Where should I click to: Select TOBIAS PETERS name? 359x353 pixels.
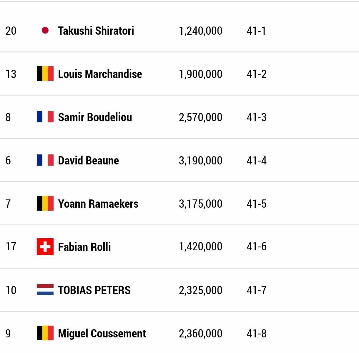[x=94, y=290]
